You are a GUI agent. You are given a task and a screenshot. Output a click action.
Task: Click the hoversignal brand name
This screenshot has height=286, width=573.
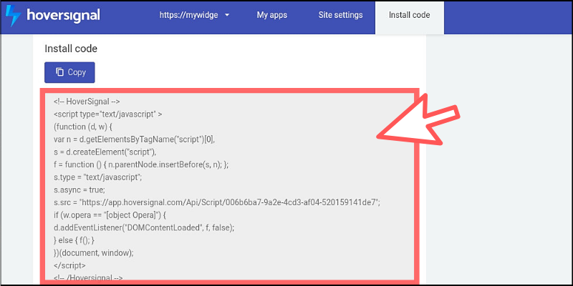pos(63,16)
